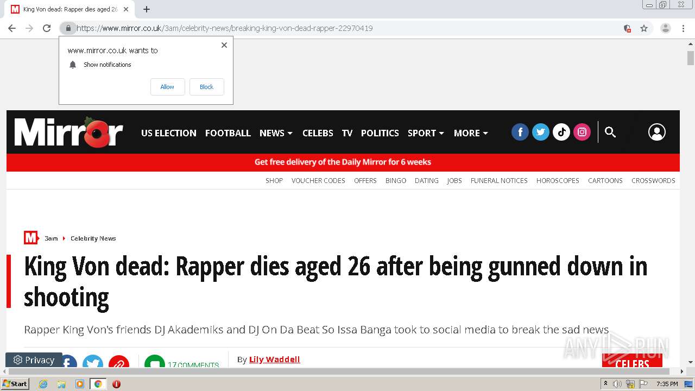
Task: Open the Mirror Twitter page icon
Action: (x=540, y=132)
